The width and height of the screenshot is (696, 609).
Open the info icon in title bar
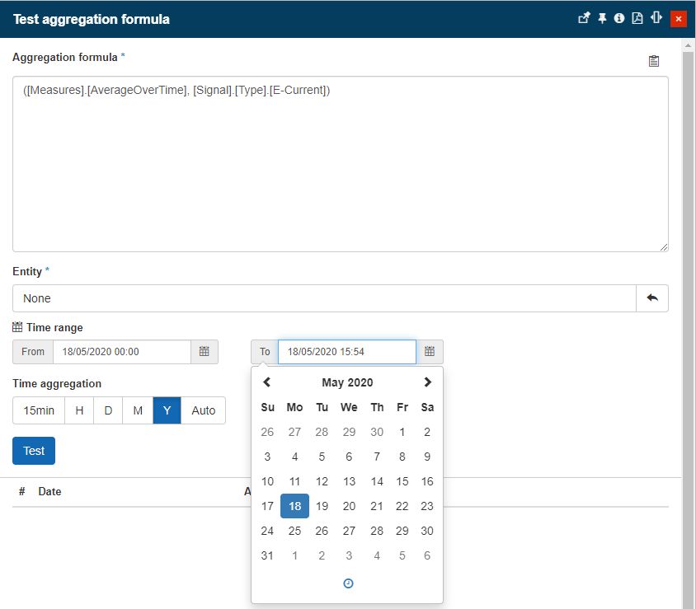tap(619, 18)
